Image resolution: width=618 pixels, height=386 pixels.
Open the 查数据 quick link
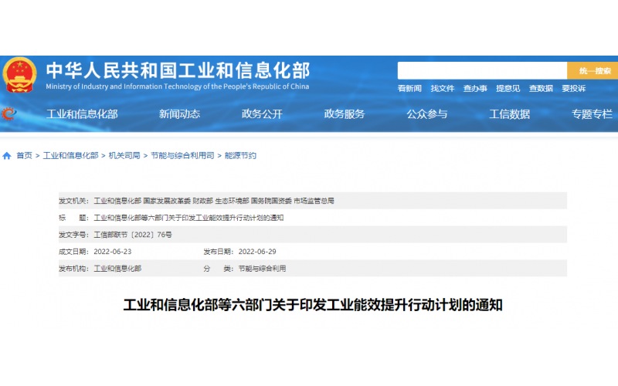pyautogui.click(x=541, y=89)
